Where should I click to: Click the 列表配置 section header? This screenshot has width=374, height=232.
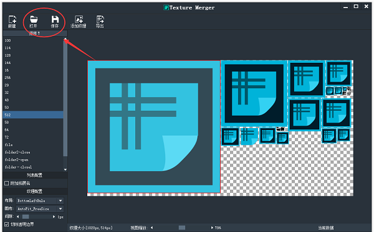tap(35, 175)
